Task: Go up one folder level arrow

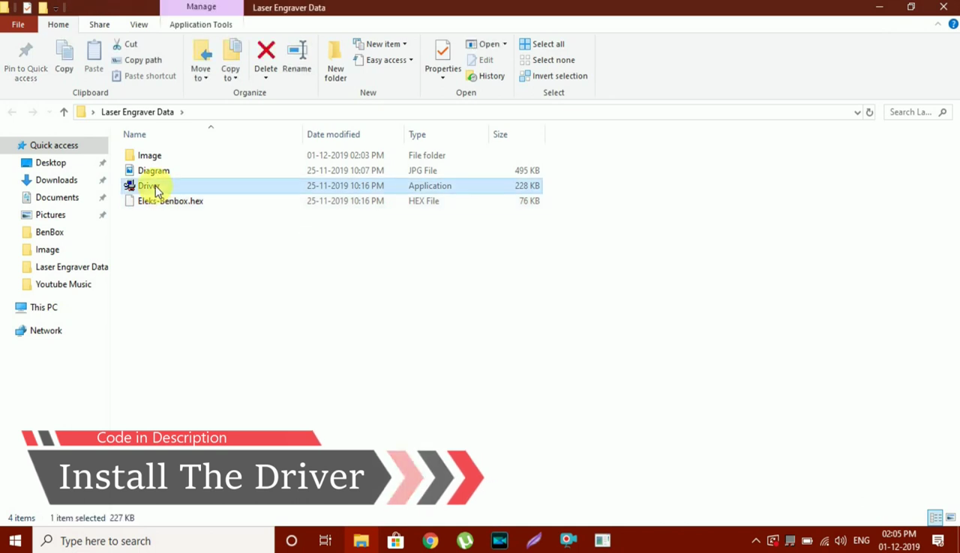Action: click(x=64, y=112)
